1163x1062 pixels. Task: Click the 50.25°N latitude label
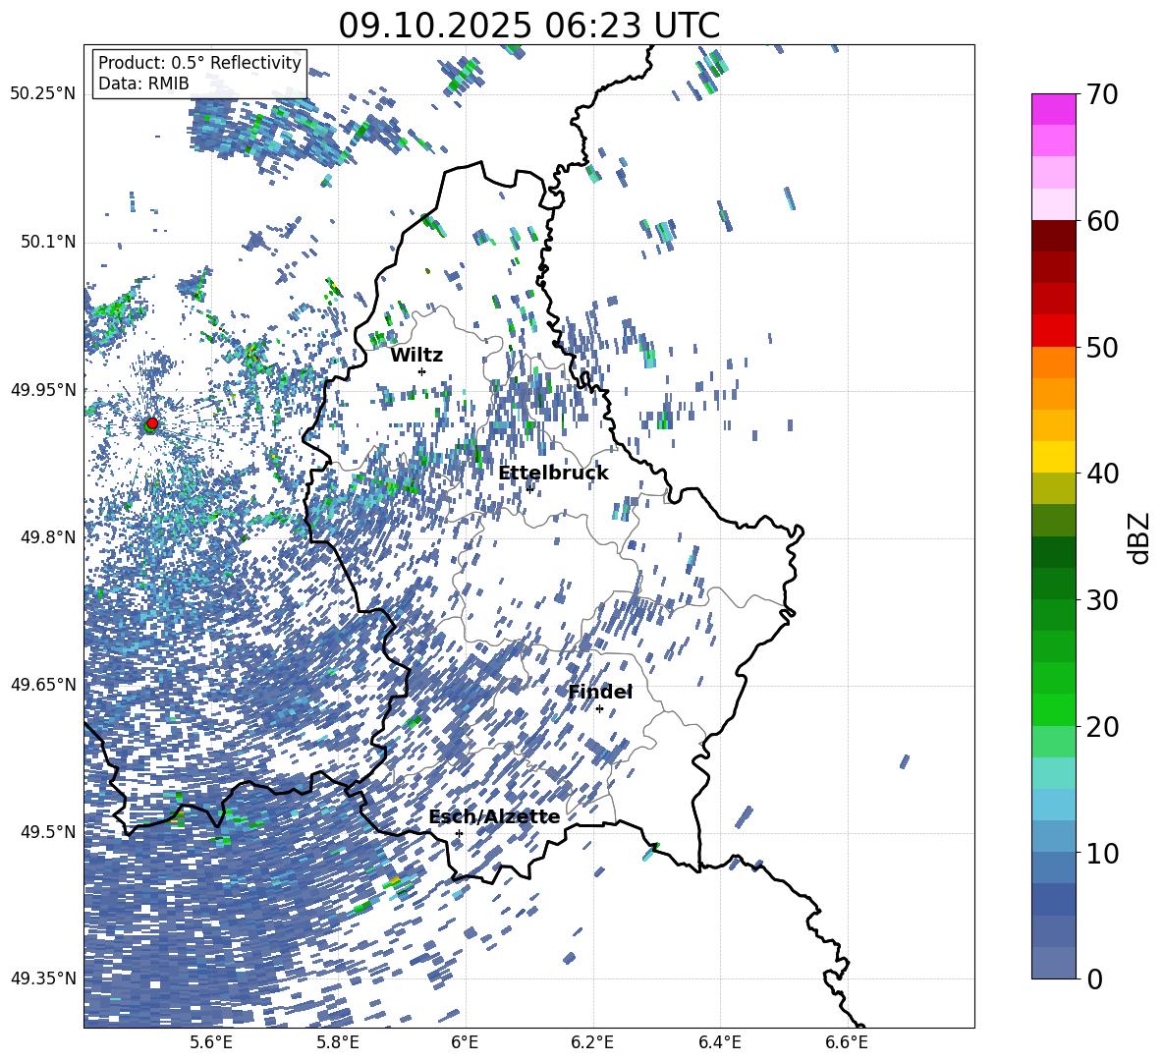pos(43,93)
